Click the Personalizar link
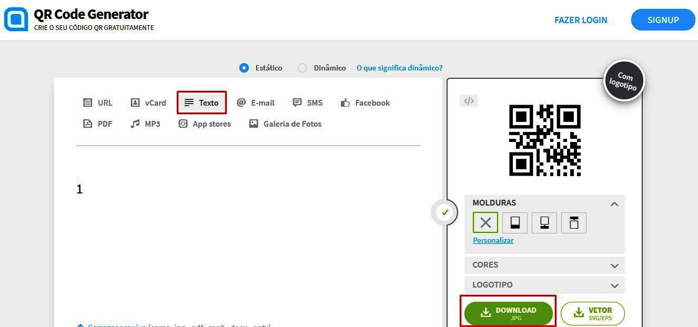The image size is (698, 327). [493, 240]
